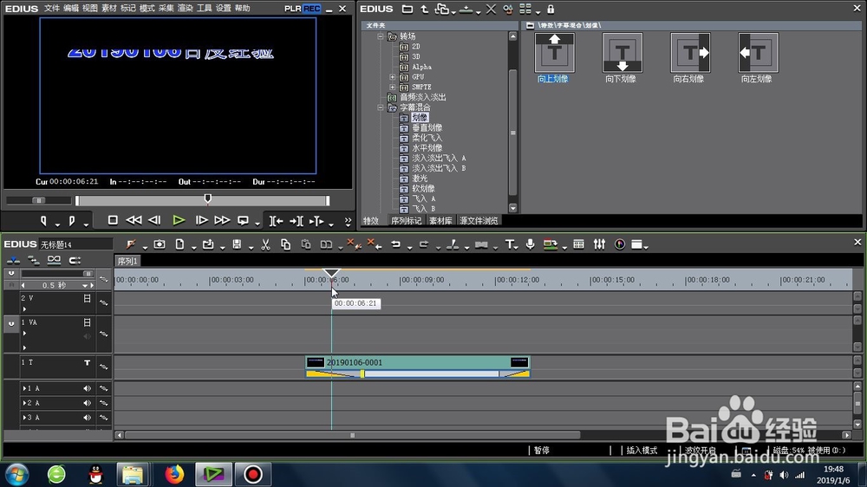Click the redo icon in timeline toolbar
Screen dimensions: 867x487
pos(424,244)
